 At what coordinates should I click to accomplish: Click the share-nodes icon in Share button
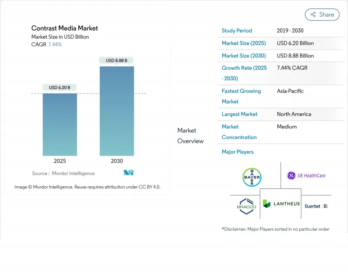click(x=313, y=14)
